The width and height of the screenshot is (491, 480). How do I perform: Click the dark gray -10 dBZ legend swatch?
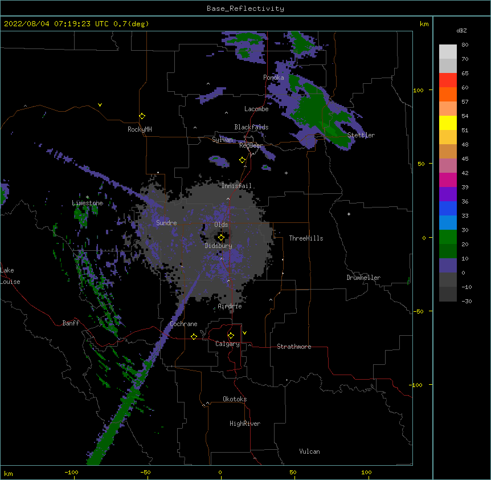coord(448,294)
